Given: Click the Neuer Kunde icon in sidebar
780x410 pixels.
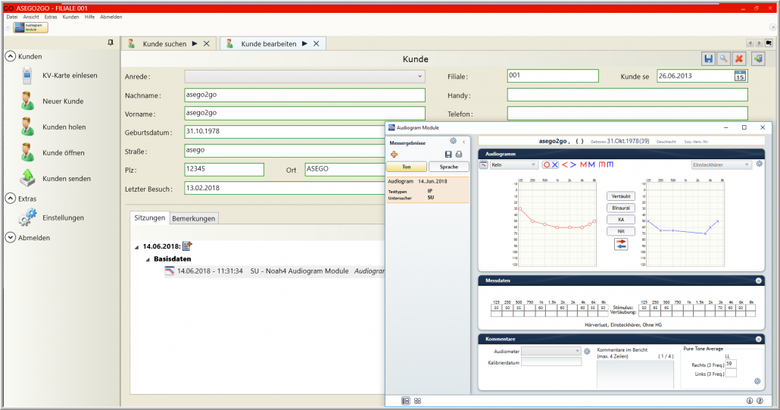Looking at the screenshot, I should click(x=27, y=101).
